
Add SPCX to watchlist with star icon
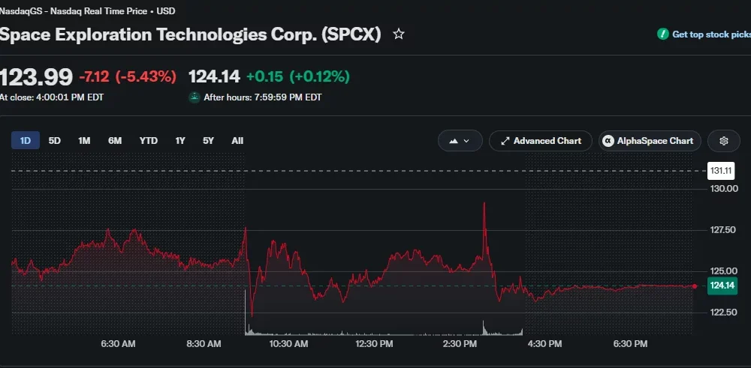pos(399,34)
